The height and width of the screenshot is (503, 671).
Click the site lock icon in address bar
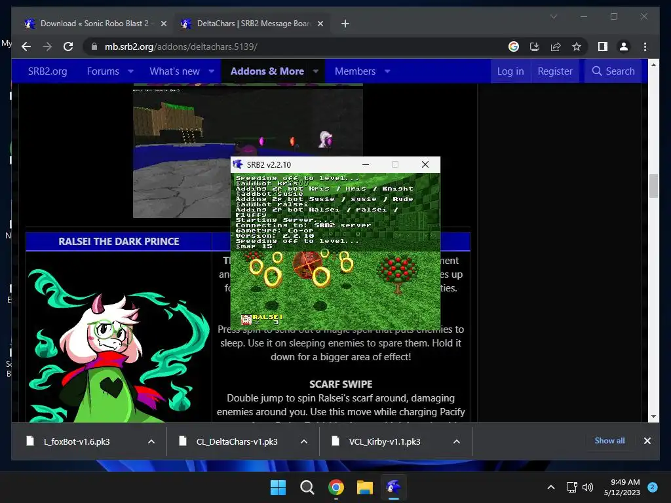94,47
